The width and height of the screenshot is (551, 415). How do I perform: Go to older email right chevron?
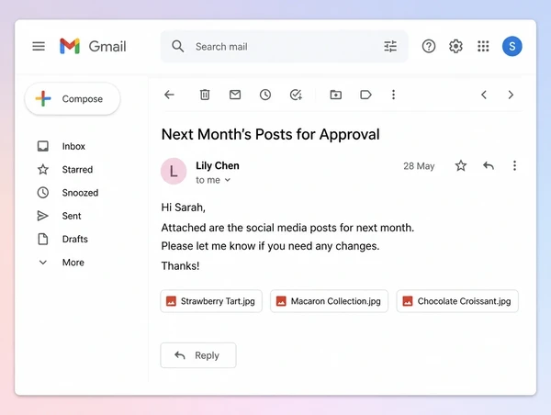(x=511, y=95)
